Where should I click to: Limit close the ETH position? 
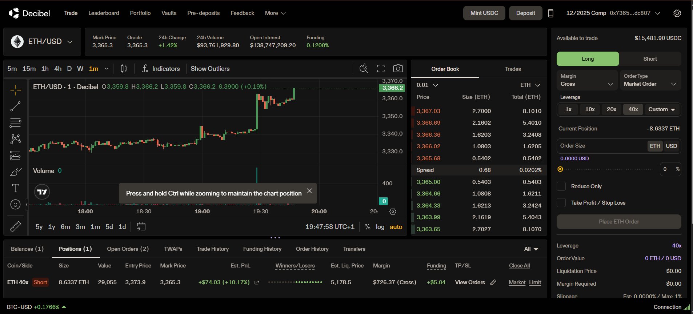point(535,282)
